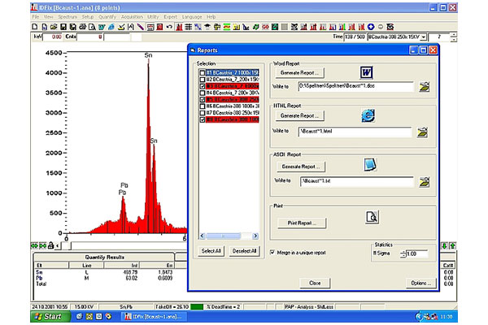Open the Quantify menu

[x=109, y=16]
